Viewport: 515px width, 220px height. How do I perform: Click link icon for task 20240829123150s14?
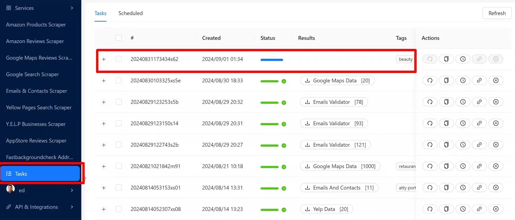(479, 123)
